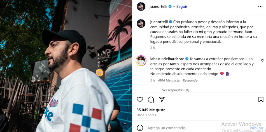Share the post with the paper plane icon
This screenshot has width=266, height=132.
pyautogui.click(x=162, y=99)
